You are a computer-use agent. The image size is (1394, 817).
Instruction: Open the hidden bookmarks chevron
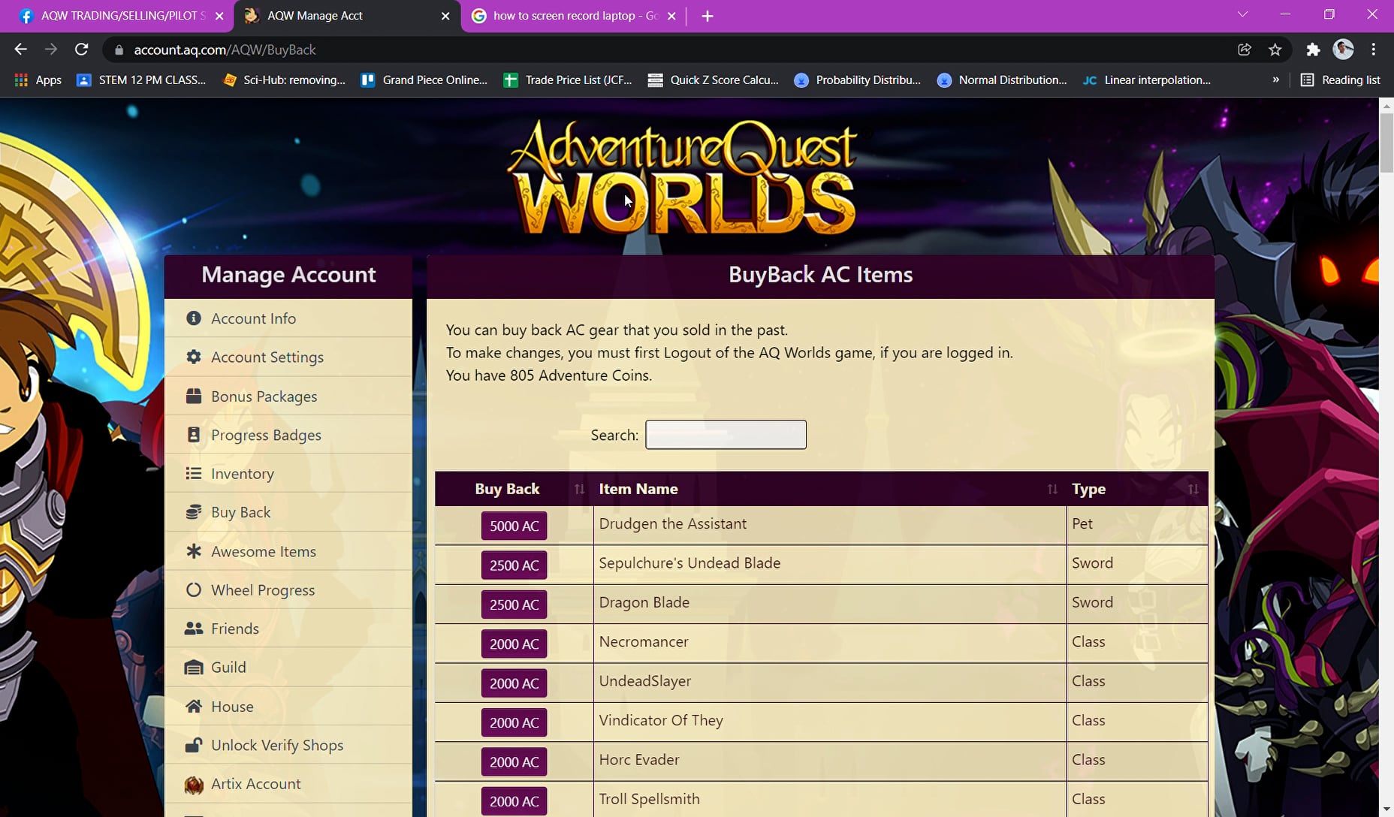1275,80
